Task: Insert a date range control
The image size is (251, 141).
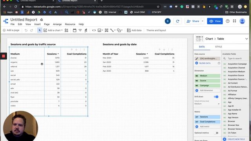Action: tap(75, 30)
